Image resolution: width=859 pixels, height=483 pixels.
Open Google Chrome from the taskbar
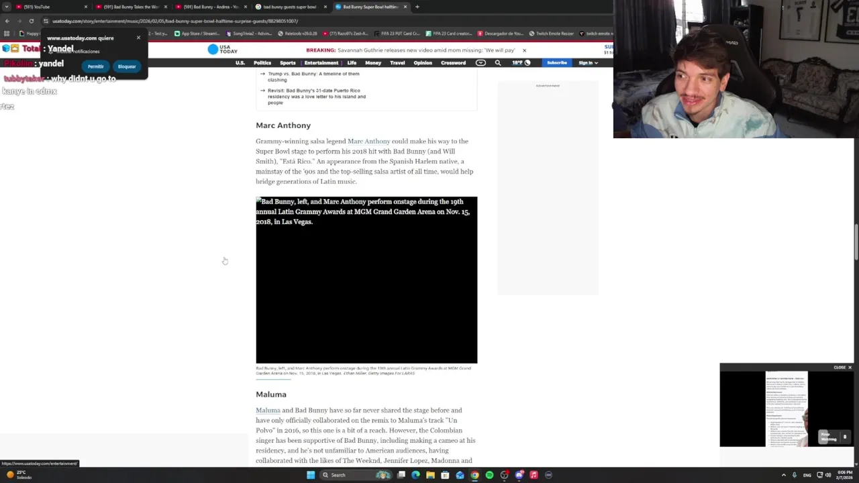click(x=474, y=475)
